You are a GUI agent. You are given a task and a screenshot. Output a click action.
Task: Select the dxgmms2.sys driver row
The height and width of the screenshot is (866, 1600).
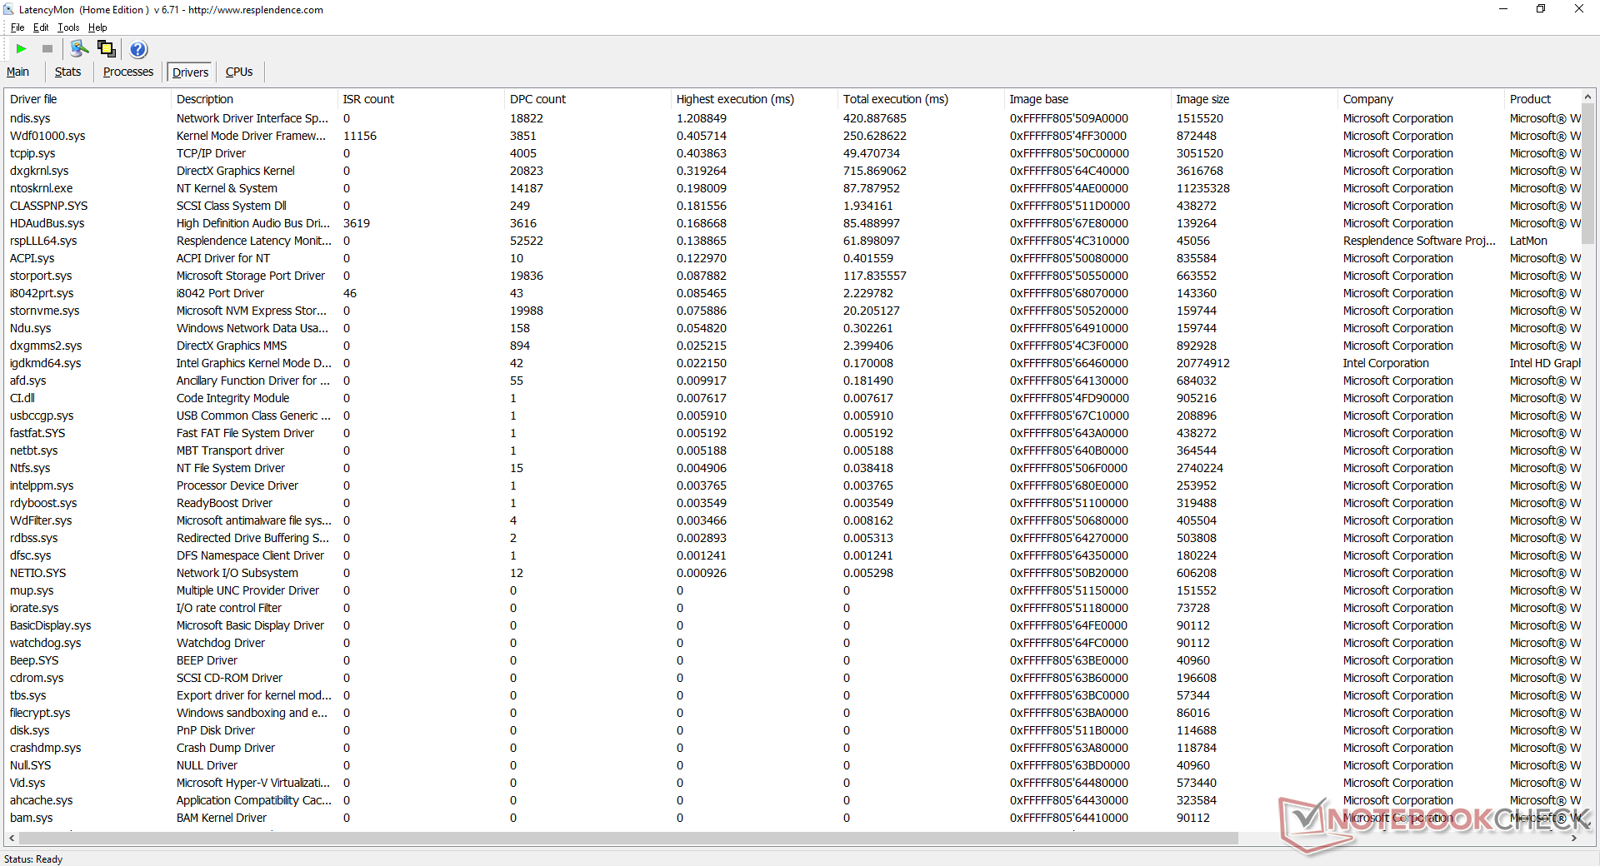pyautogui.click(x=792, y=346)
